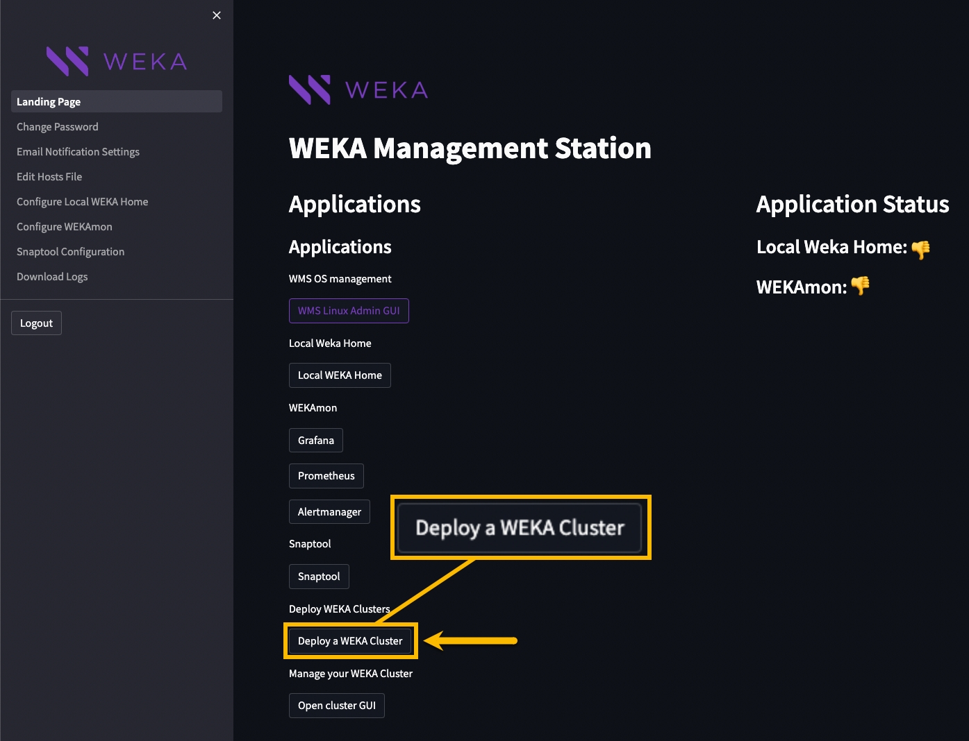Open Grafana
Viewport: 969px width, 741px height.
(316, 441)
